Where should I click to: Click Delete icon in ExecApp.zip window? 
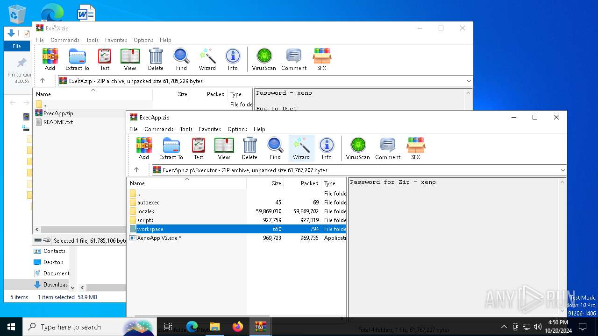click(x=249, y=149)
